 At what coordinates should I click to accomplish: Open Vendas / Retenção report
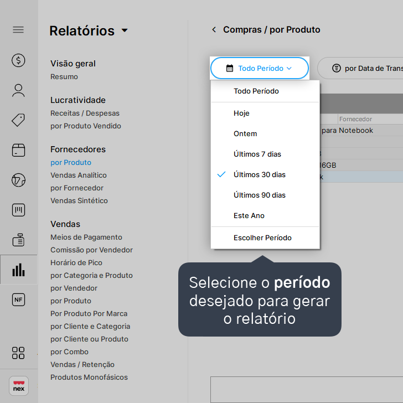pos(82,365)
